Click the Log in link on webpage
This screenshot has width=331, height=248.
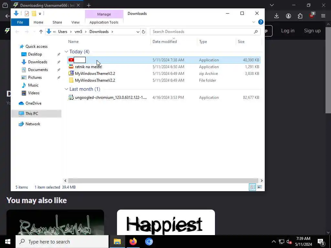coord(288,31)
